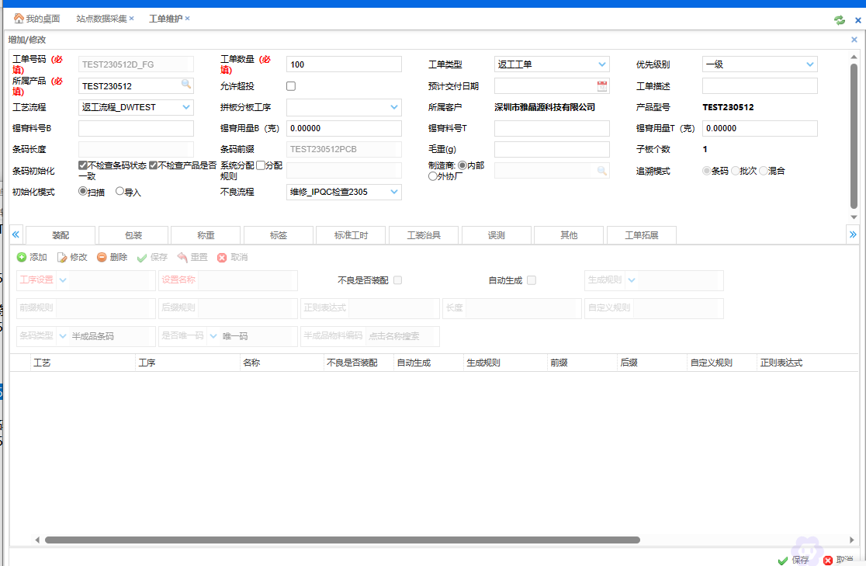866x566 pixels.
Task: Open the 标准工时 tab
Action: point(351,235)
